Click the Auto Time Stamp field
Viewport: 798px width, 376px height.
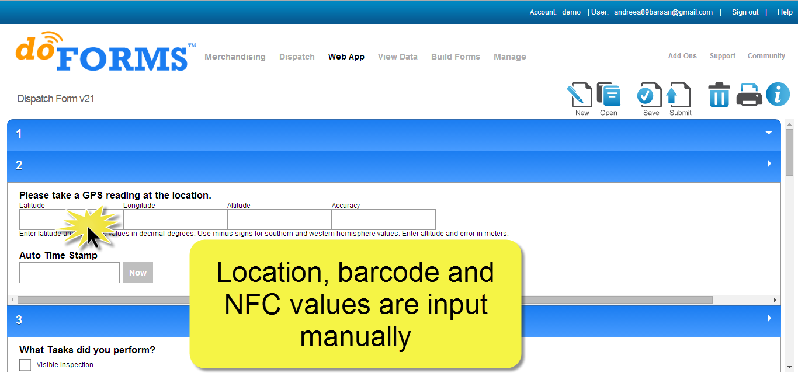pos(70,273)
